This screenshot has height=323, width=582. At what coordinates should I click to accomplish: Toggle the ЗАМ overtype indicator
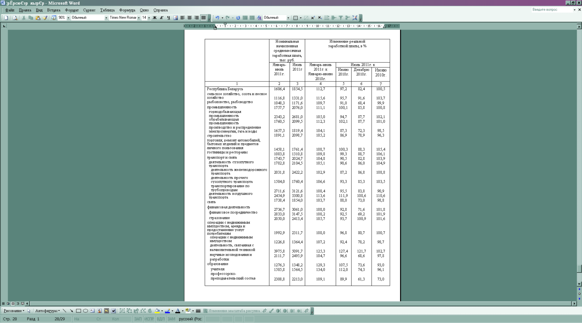click(171, 319)
